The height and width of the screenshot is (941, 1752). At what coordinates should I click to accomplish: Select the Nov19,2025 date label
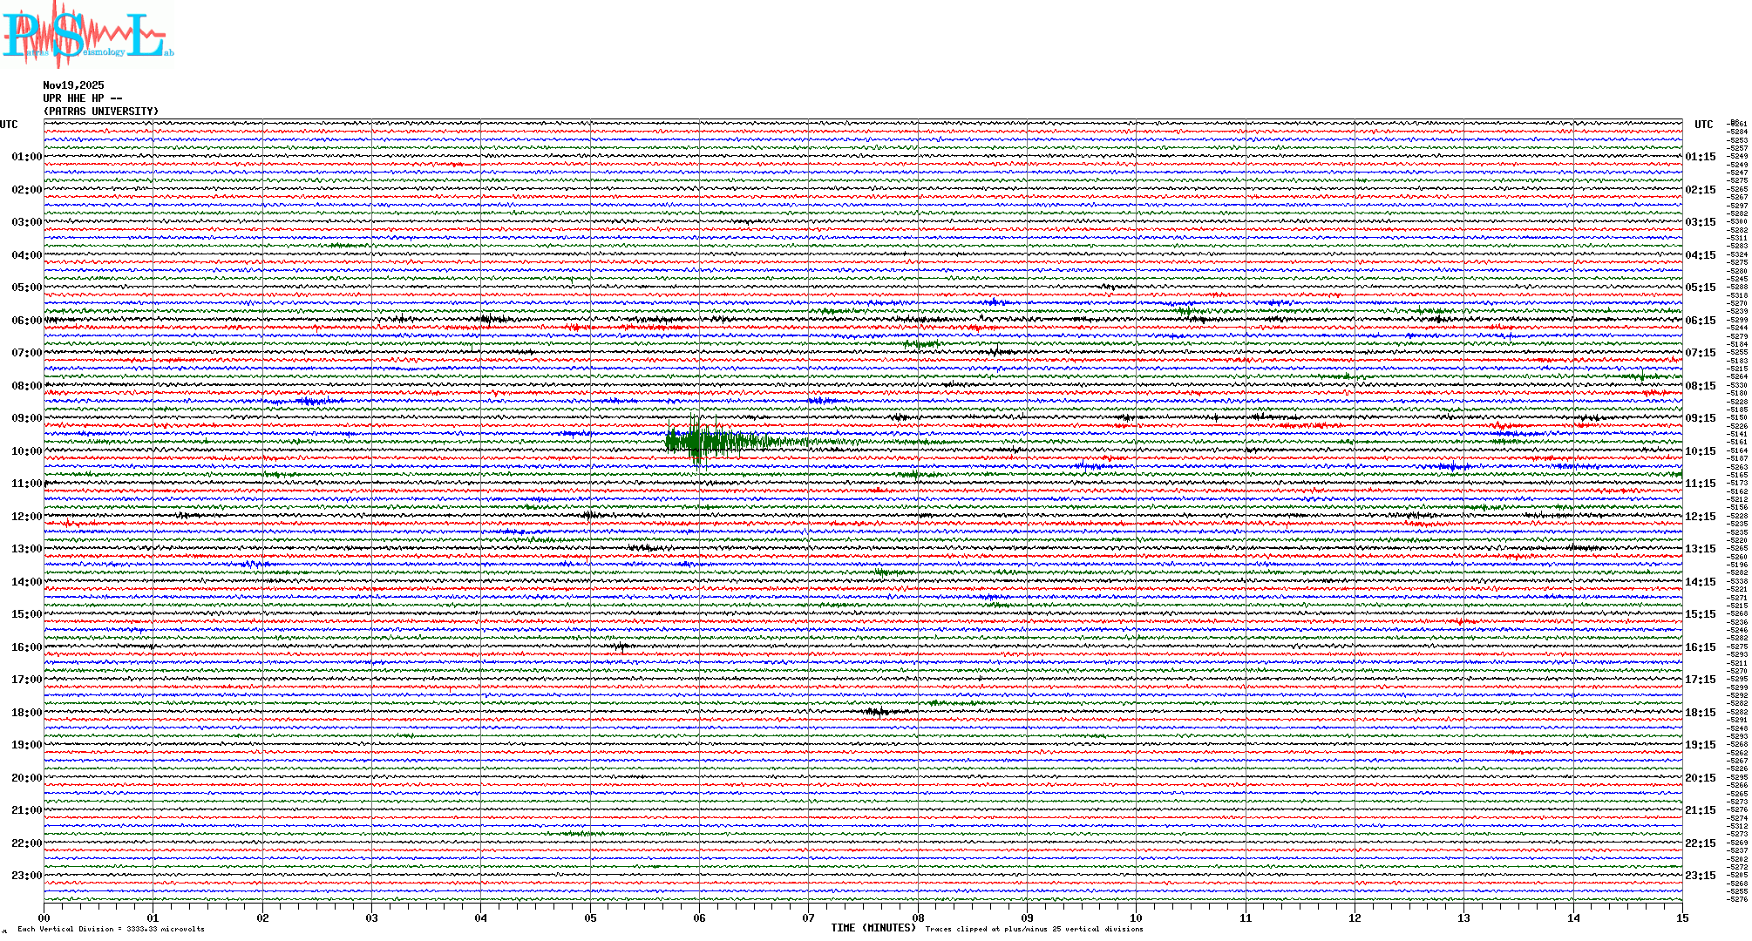73,85
